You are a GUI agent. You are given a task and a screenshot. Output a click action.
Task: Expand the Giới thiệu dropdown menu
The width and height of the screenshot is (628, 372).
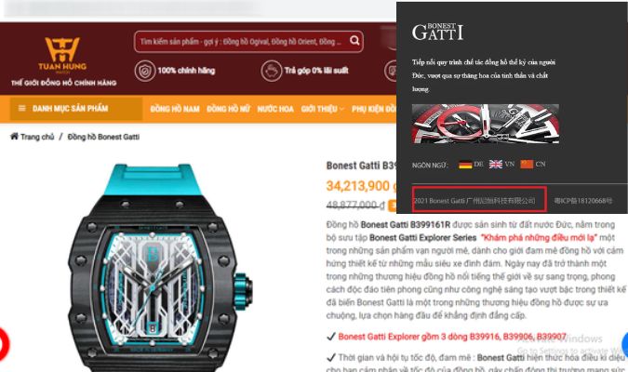tap(323, 109)
